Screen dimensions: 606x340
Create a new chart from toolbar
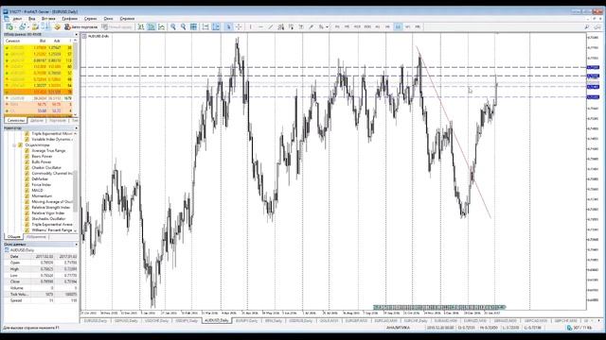coord(9,26)
